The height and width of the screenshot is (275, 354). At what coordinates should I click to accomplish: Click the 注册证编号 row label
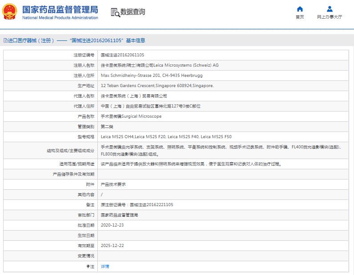tap(84, 55)
